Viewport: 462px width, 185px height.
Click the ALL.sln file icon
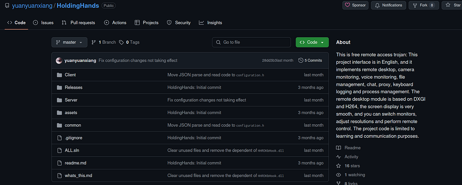[59, 150]
